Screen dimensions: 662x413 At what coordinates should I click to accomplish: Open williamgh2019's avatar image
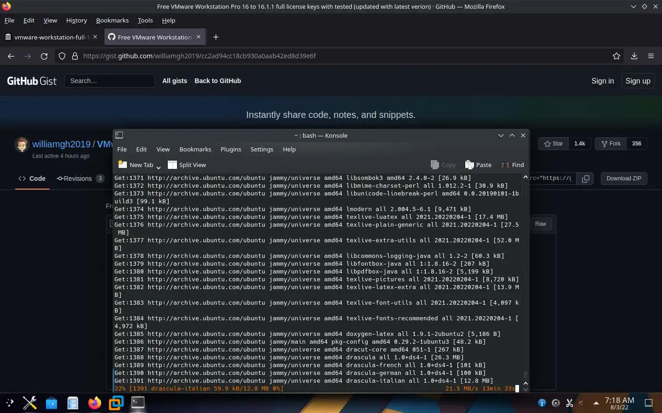tap(22, 145)
